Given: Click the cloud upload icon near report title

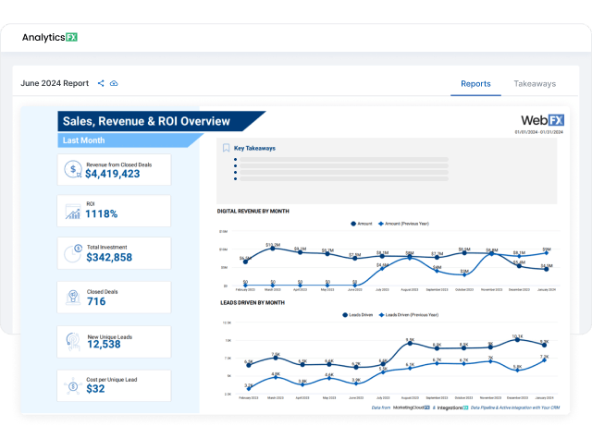Looking at the screenshot, I should 114,83.
